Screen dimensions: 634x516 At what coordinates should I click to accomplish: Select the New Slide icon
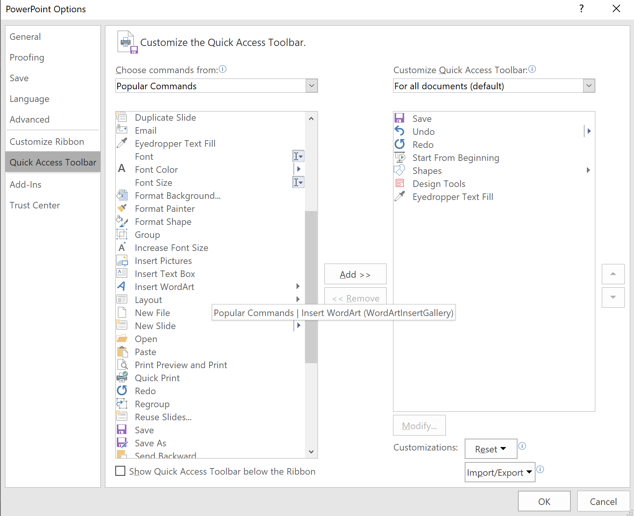(x=122, y=325)
